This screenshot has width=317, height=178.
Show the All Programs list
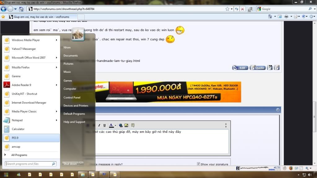(31, 155)
